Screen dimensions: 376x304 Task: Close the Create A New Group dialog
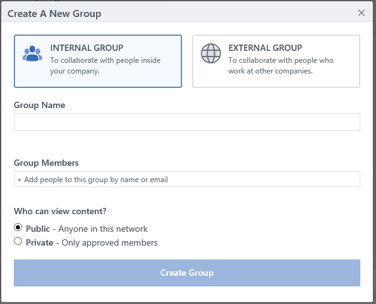tap(362, 13)
